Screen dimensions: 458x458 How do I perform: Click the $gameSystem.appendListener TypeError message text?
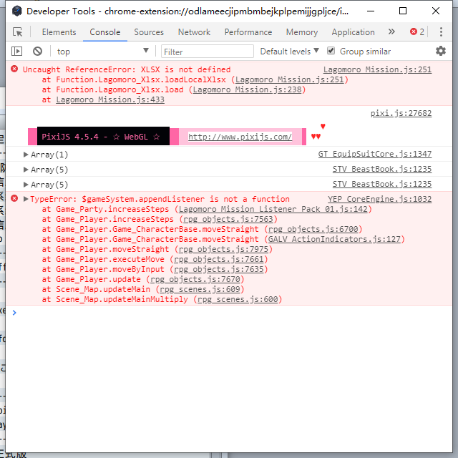click(160, 199)
